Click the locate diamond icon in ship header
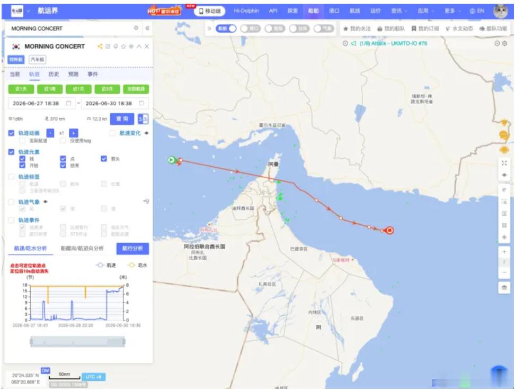Image resolution: width=515 pixels, height=392 pixels. (x=131, y=47)
